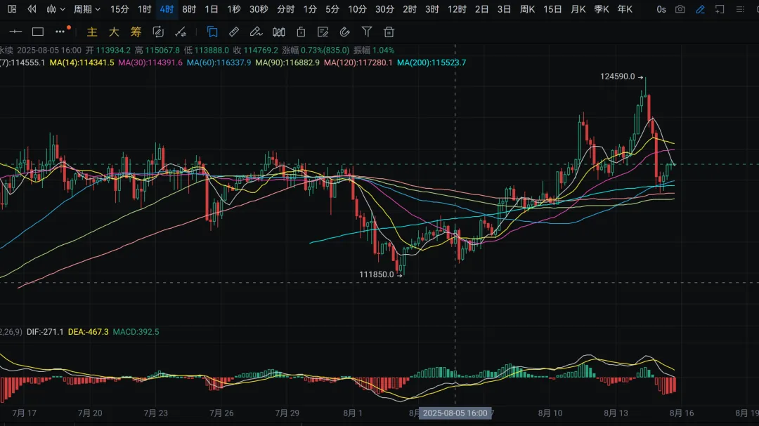Toggle the blue bookmark icon
The width and height of the screenshot is (759, 426).
point(212,32)
